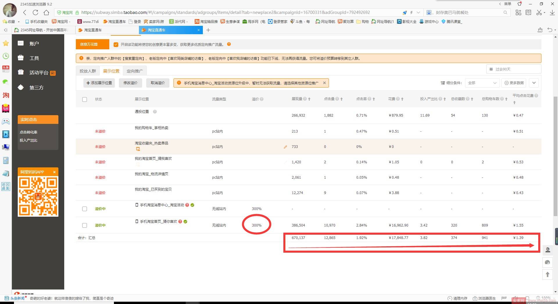Click the 头条新闻 status bar item
Viewport: 558px width, 304px height.
(15, 298)
